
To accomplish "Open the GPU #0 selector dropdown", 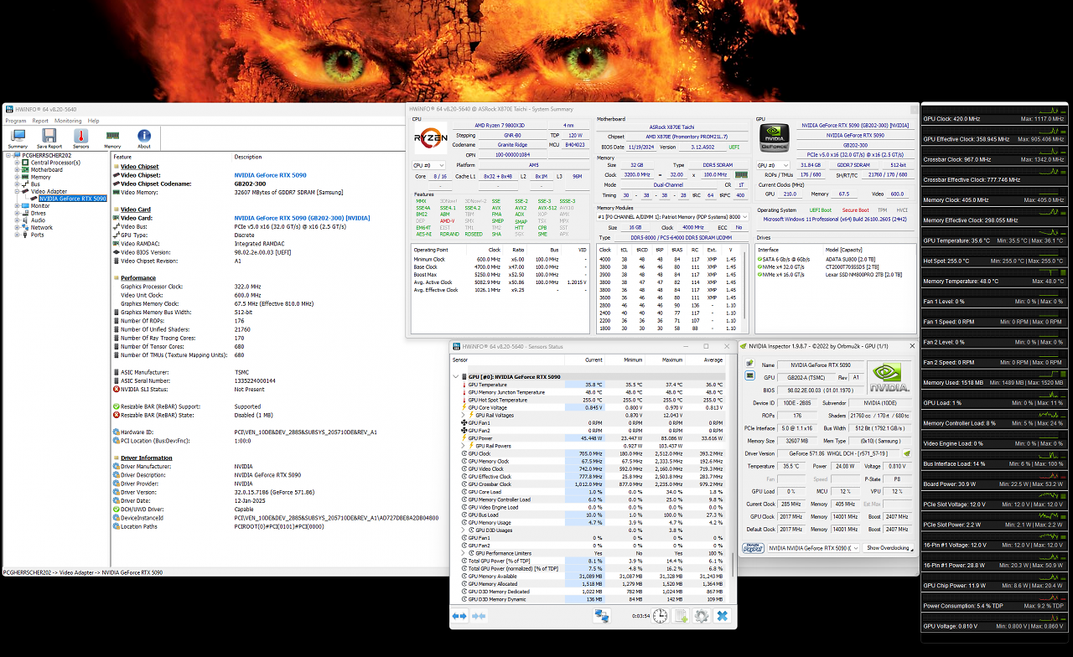I will coord(774,165).
